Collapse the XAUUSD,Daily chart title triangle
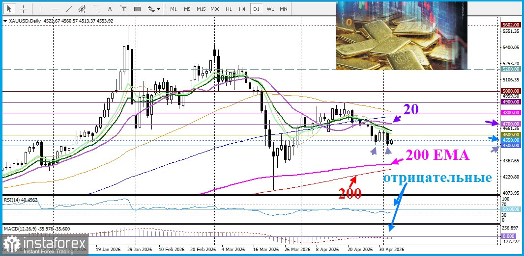Viewport: 524px width, 256px height. point(5,21)
